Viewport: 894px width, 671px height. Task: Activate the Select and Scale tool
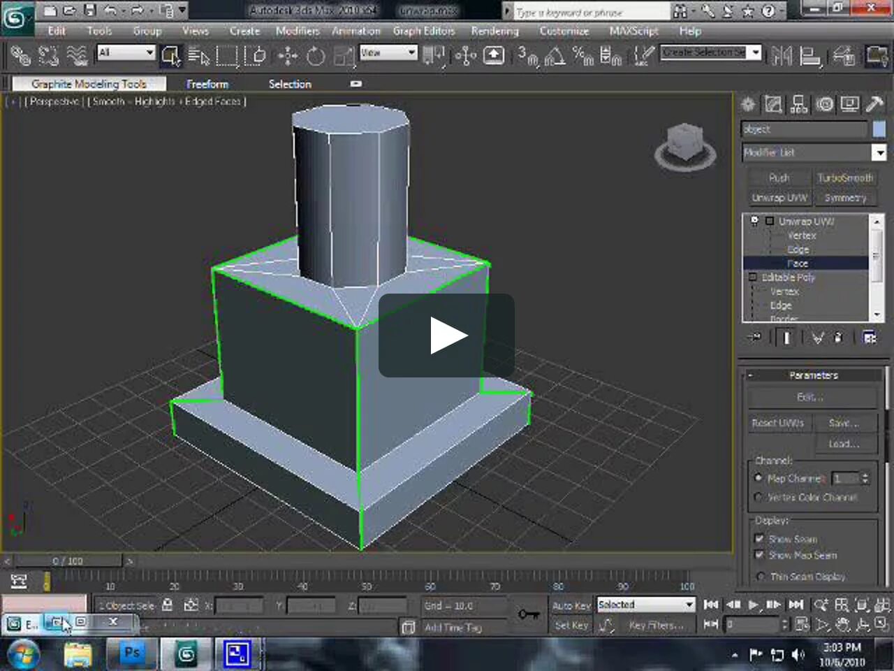[344, 55]
